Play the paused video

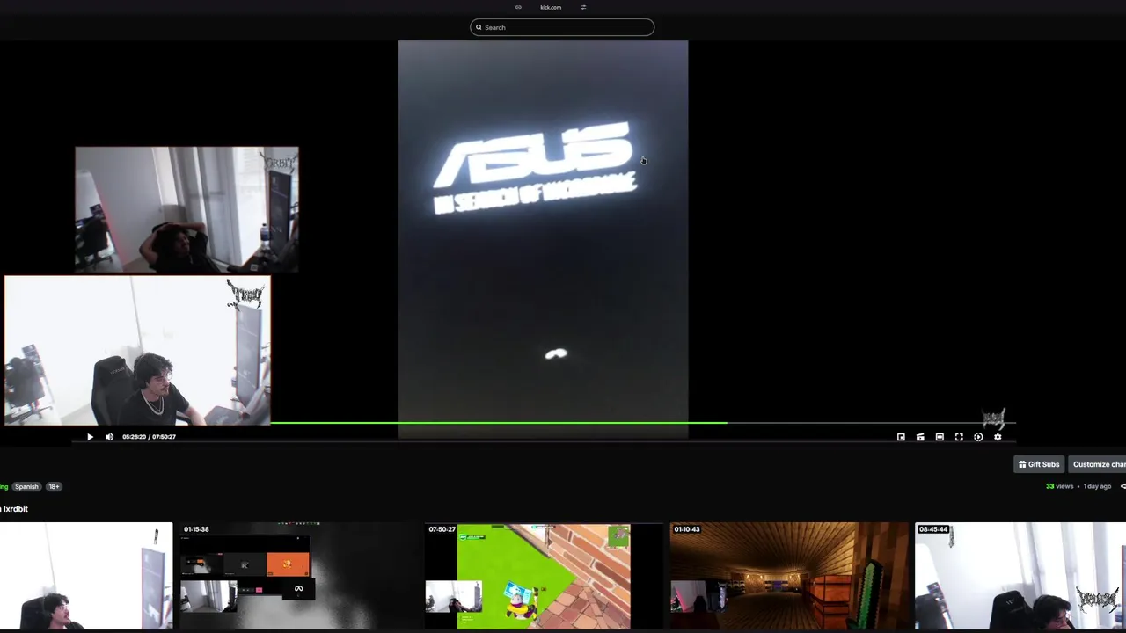[x=90, y=437]
